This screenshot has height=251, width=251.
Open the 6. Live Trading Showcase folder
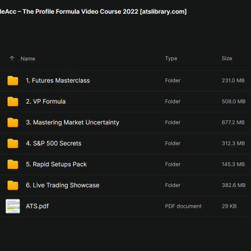pos(63,185)
